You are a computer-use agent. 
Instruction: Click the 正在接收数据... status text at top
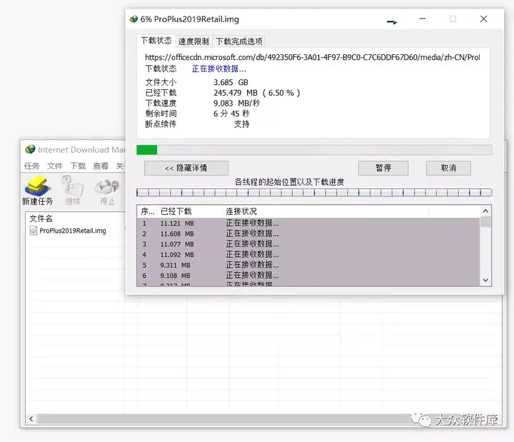click(x=219, y=69)
